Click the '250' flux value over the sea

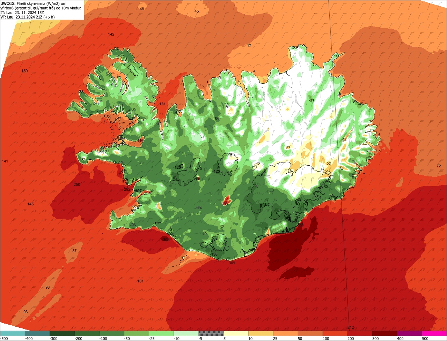77,184
